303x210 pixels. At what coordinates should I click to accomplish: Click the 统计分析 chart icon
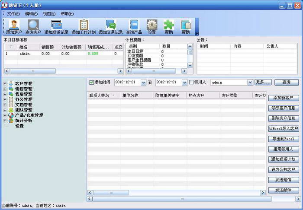click(11, 121)
